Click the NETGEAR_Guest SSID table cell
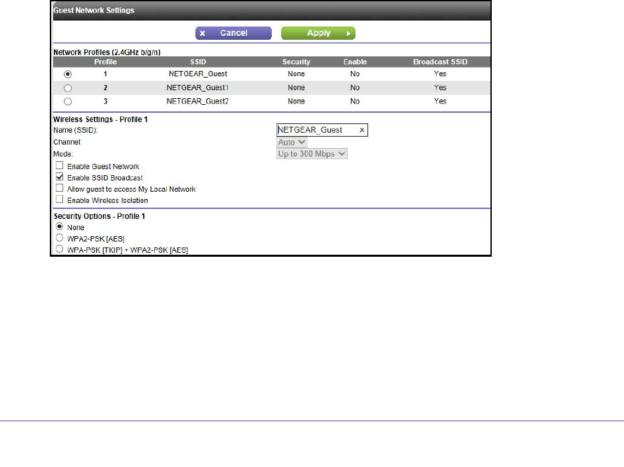 tap(198, 74)
